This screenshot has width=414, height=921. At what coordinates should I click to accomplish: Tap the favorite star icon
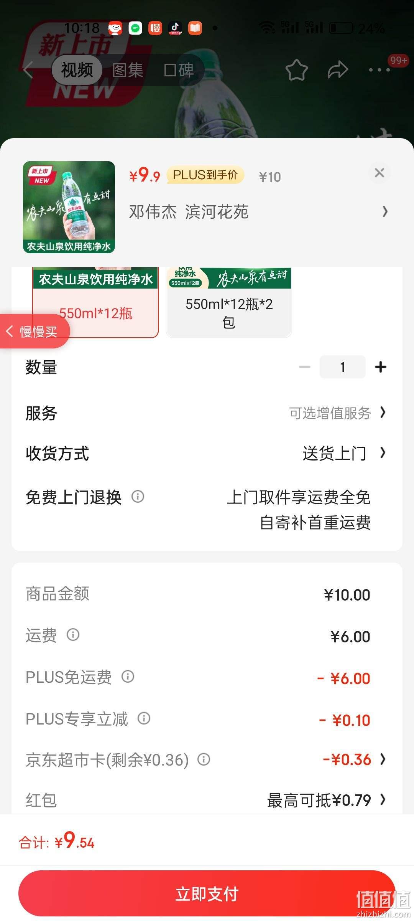[297, 70]
